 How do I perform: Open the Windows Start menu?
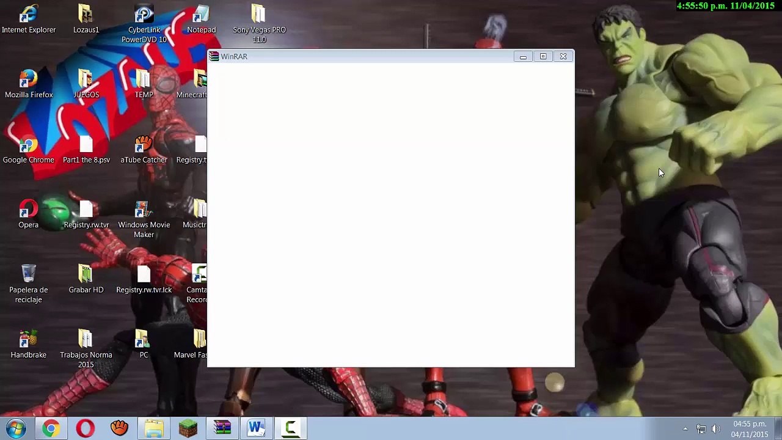(16, 428)
